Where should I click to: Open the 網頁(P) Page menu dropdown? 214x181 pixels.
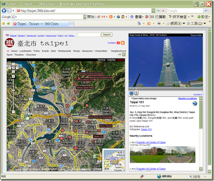184,23
